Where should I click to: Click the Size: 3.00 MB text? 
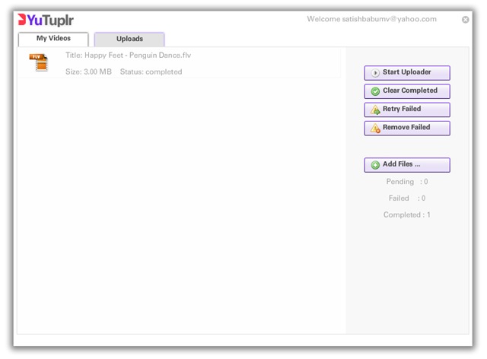click(89, 72)
